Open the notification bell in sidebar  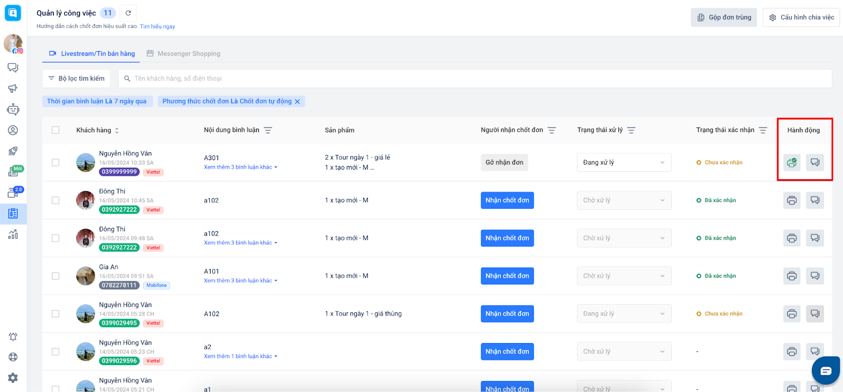click(13, 337)
